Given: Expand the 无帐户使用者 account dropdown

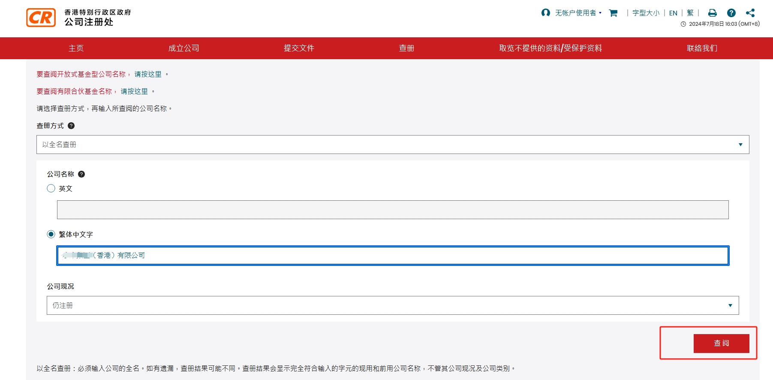Looking at the screenshot, I should point(578,13).
